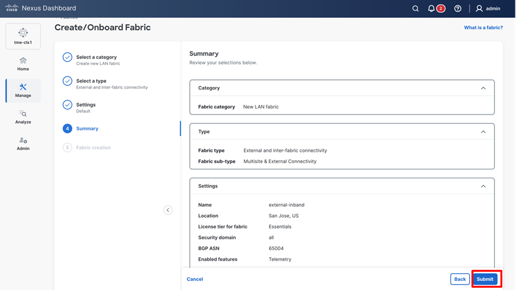Open notifications bell with 2 alerts

(432, 9)
